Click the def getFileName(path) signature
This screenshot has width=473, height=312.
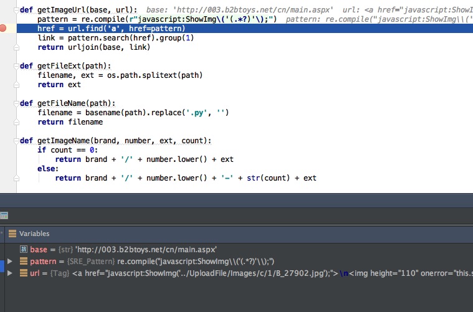pyautogui.click(x=67, y=103)
